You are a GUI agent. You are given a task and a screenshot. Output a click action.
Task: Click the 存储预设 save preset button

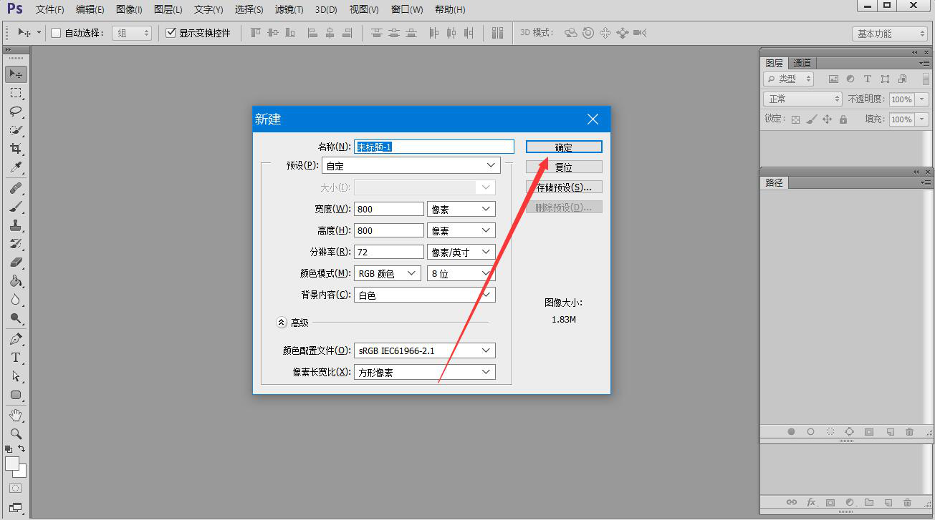tap(564, 187)
